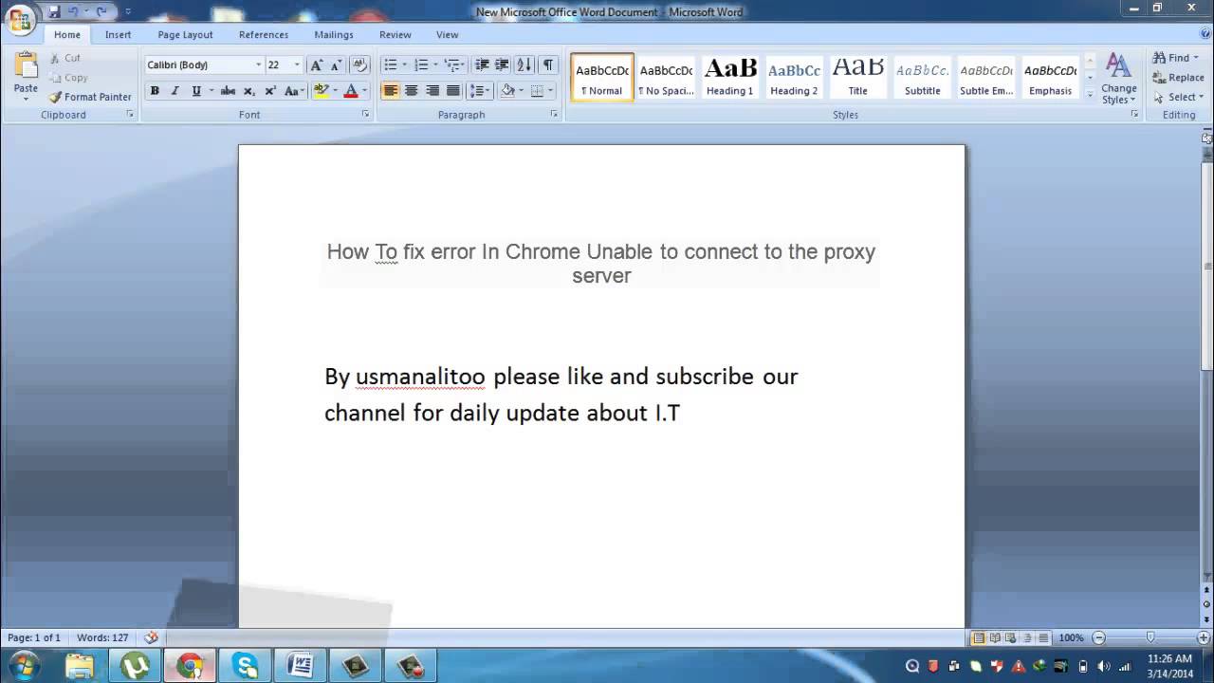Toggle align text left
Screen dimensions: 1214x683
390,91
